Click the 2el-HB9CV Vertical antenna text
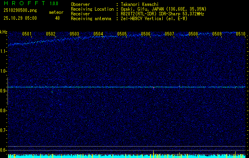 click(x=154, y=19)
